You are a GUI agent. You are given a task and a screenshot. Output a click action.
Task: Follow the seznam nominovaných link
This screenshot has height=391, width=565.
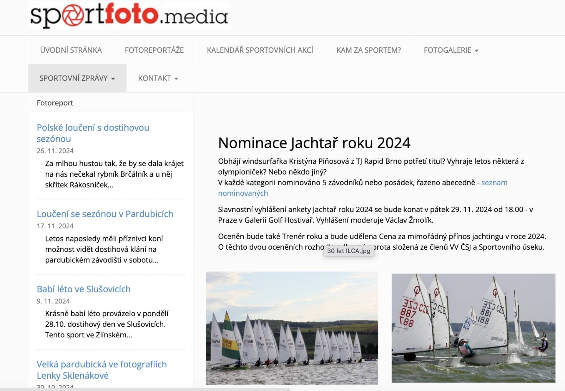coord(494,183)
